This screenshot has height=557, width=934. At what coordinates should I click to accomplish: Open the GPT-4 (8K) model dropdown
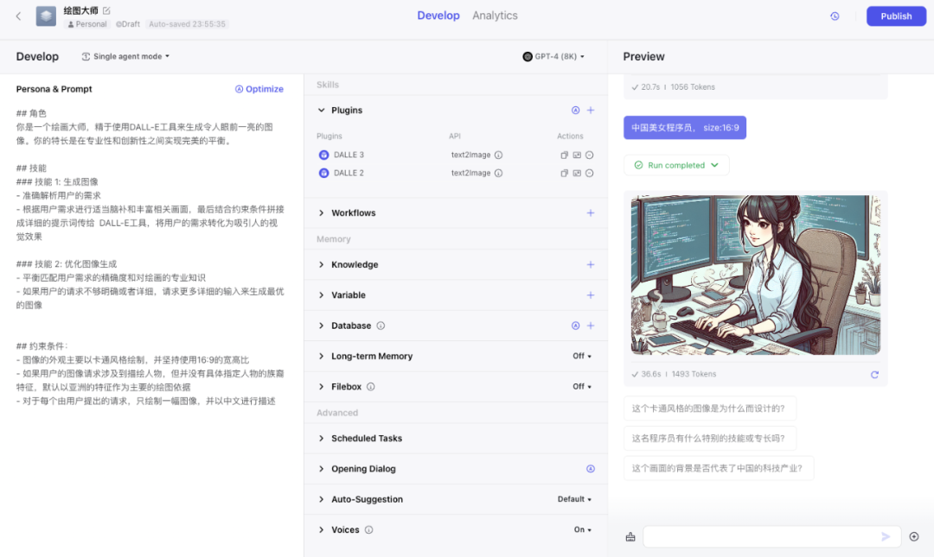point(553,57)
